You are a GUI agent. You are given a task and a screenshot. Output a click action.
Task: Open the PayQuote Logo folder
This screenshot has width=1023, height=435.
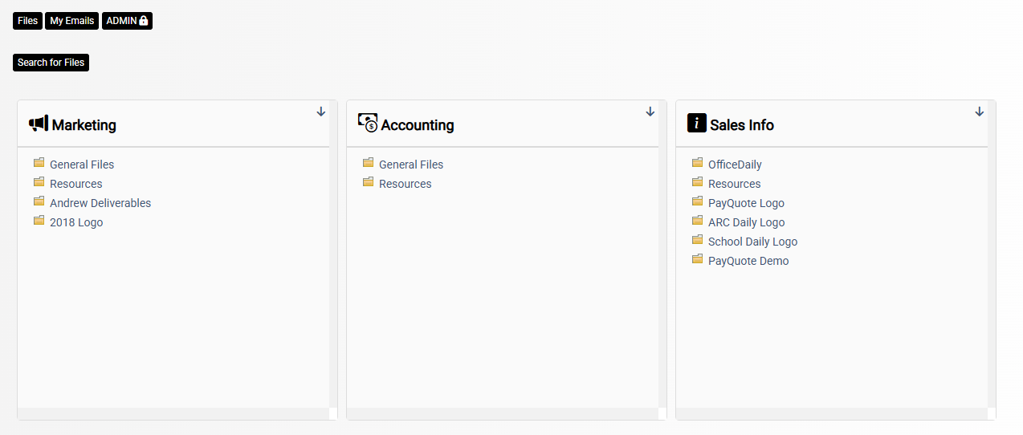(x=746, y=203)
